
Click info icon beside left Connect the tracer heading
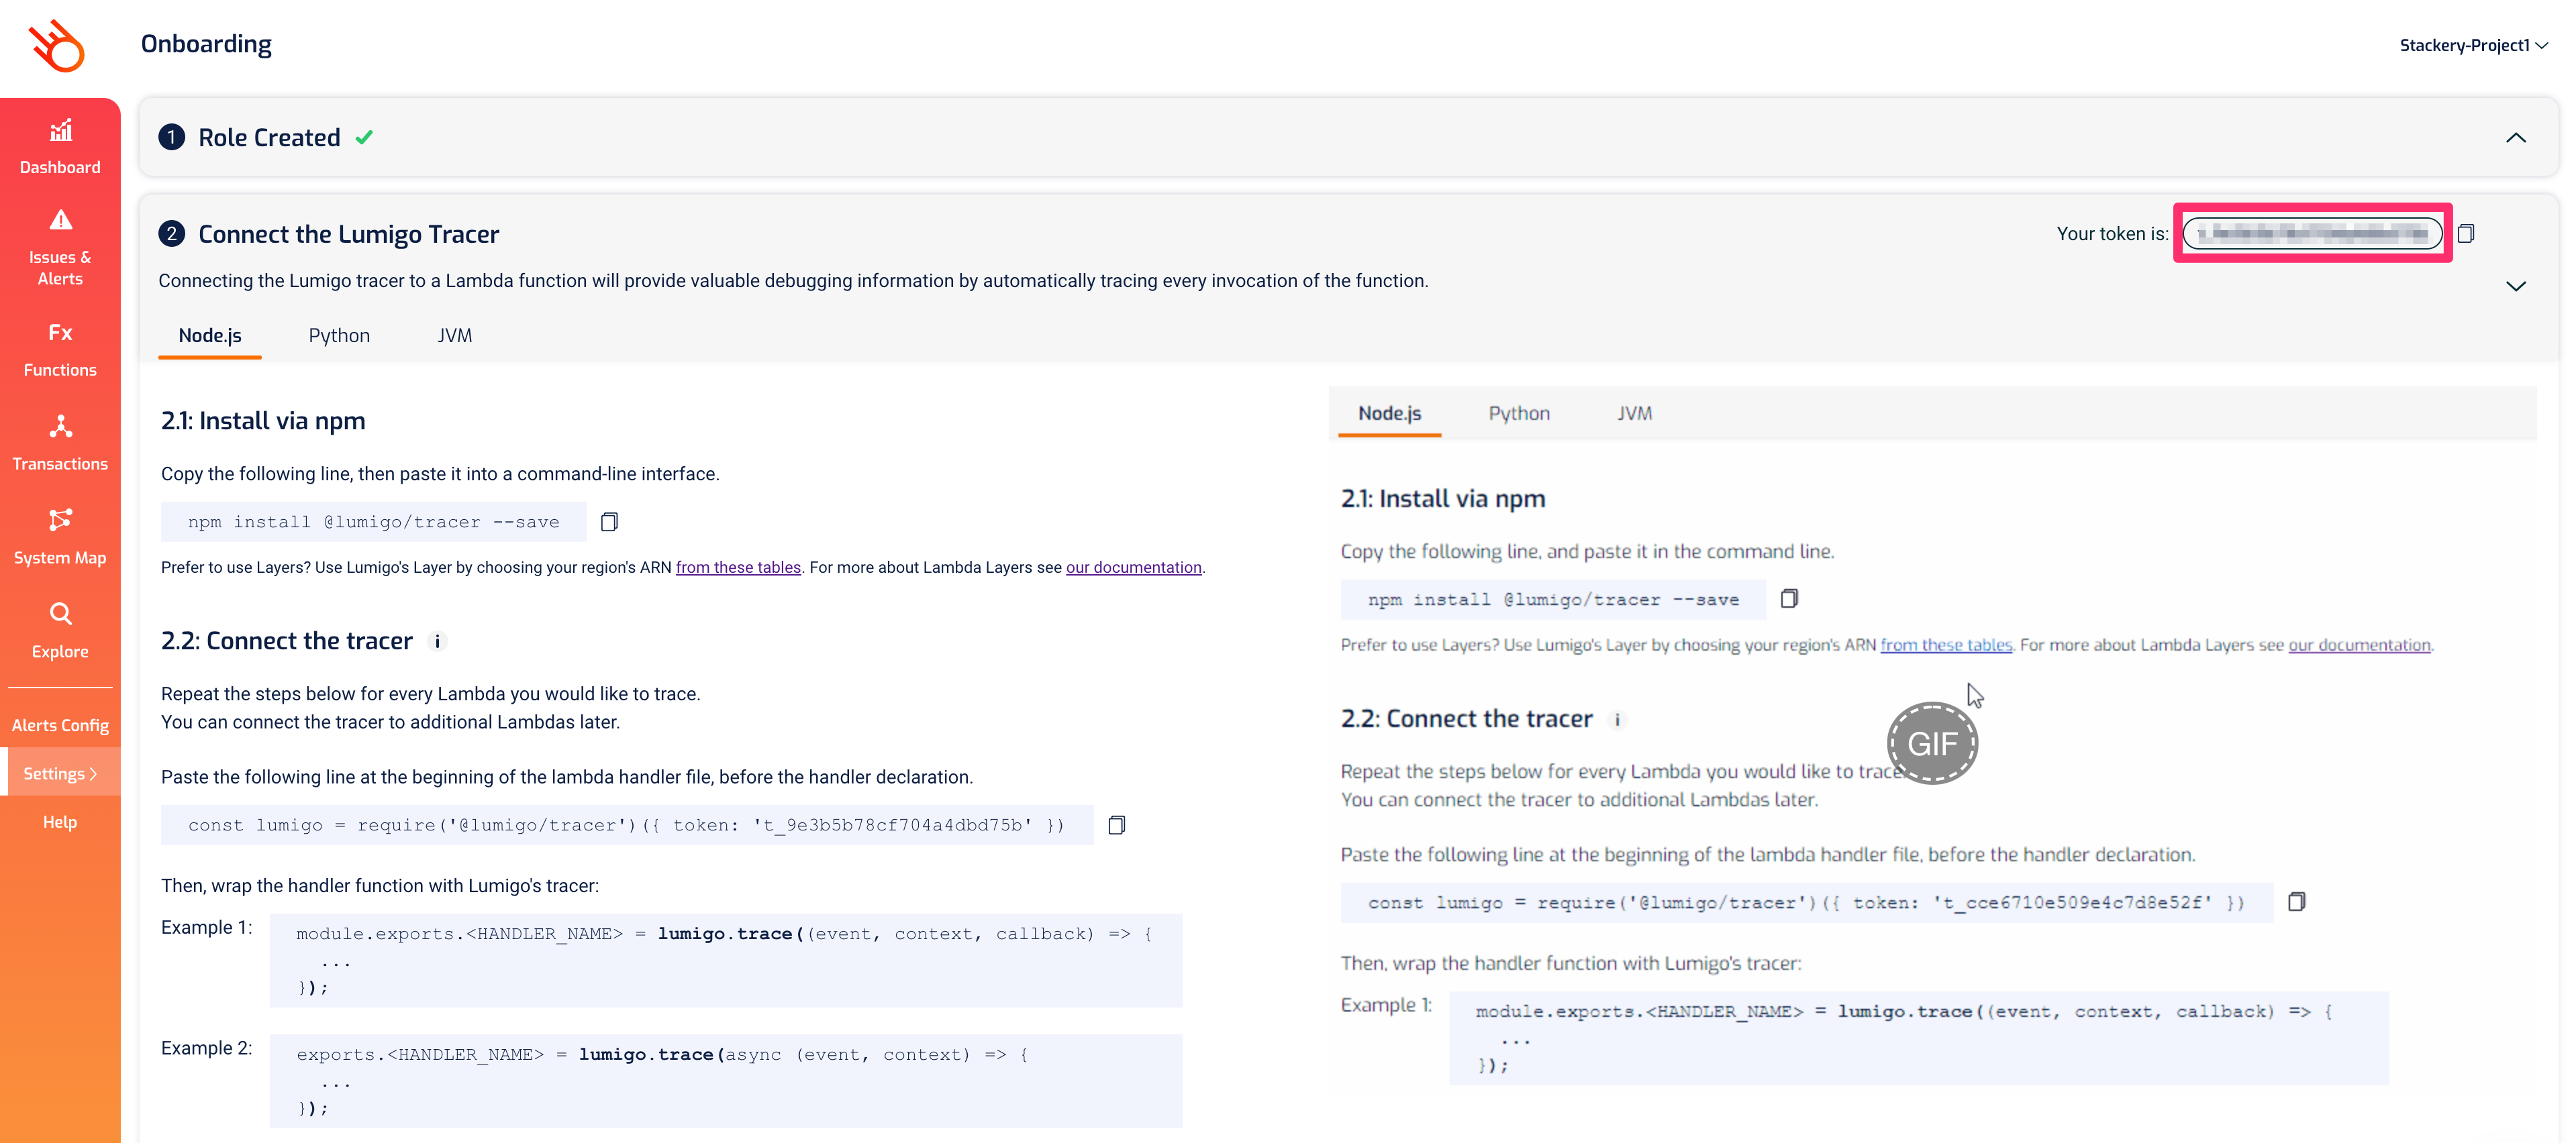pos(437,641)
